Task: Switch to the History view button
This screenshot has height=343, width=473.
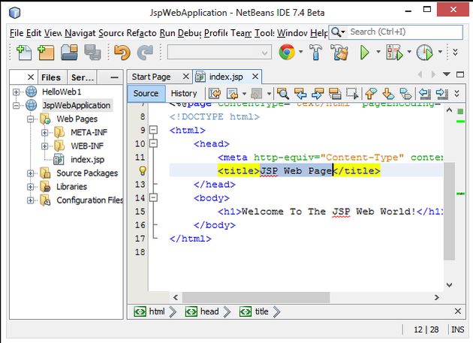Action: click(184, 93)
